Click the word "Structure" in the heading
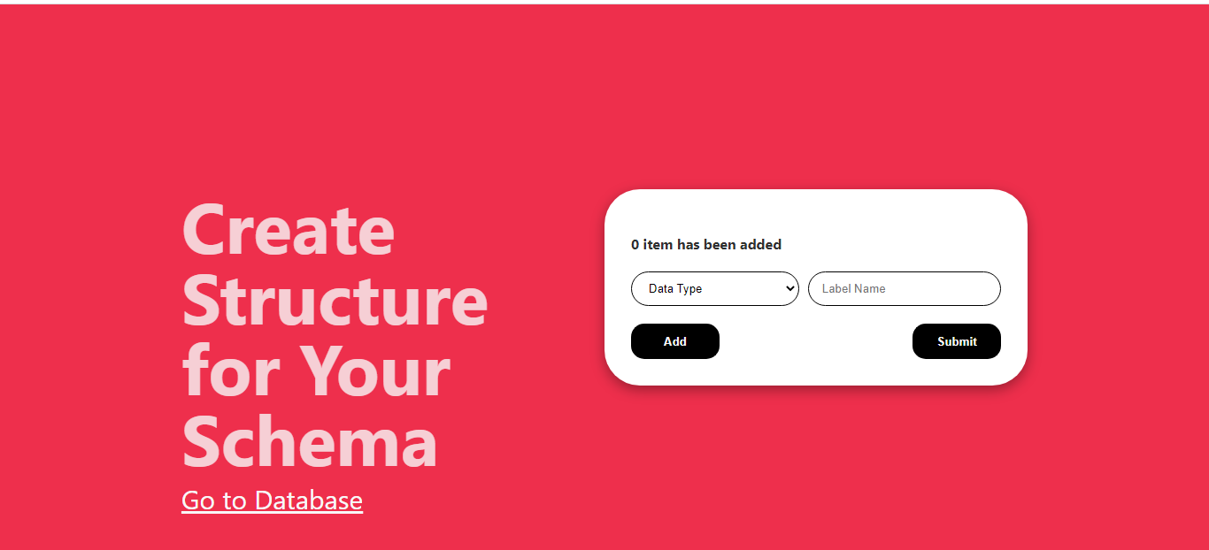This screenshot has height=550, width=1209. 335,301
